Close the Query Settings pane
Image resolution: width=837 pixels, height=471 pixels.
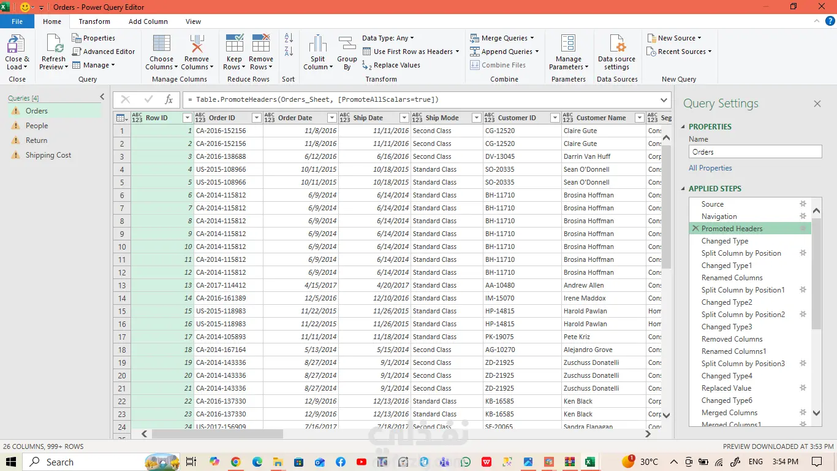(817, 104)
